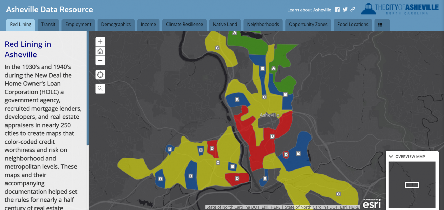Image resolution: width=444 pixels, height=210 pixels.
Task: Click the side panel scrollbar
Action: [88, 88]
